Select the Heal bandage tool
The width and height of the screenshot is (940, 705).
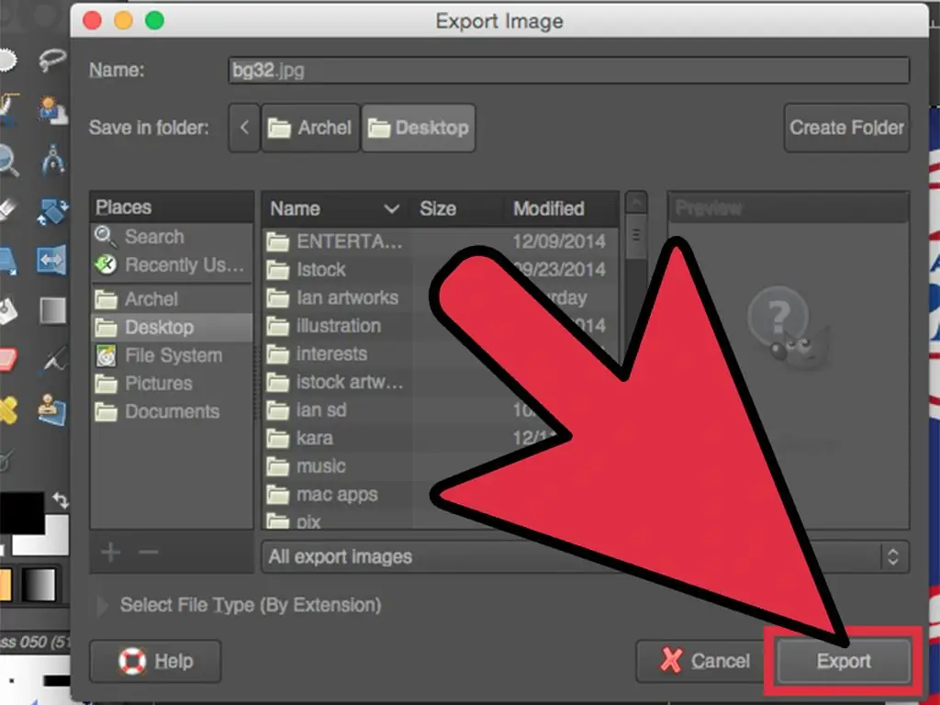[x=8, y=411]
